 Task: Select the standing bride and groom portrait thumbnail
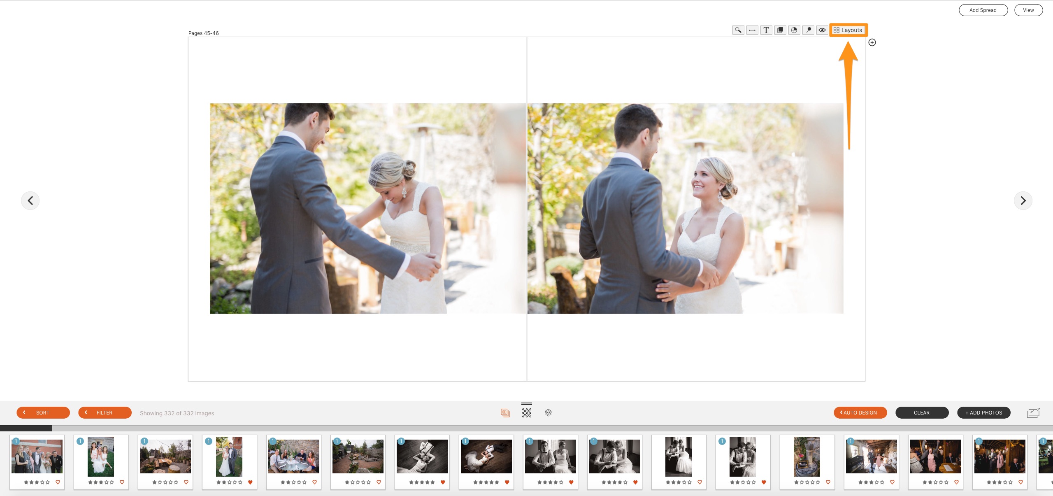[229, 456]
